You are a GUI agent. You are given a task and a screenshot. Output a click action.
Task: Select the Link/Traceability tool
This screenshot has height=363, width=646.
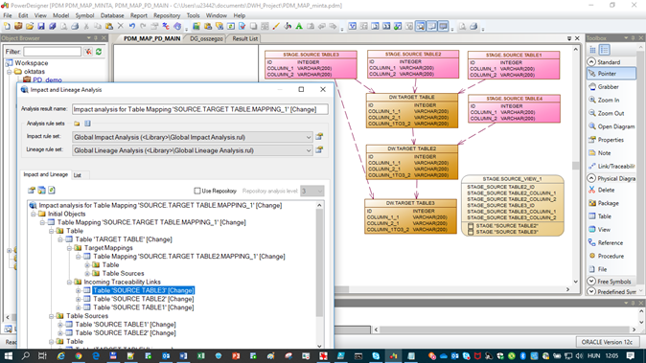611,166
